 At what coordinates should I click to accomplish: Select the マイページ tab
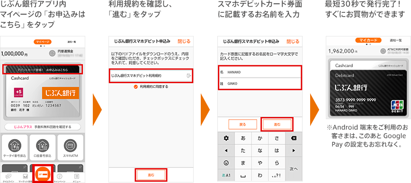(x=43, y=42)
